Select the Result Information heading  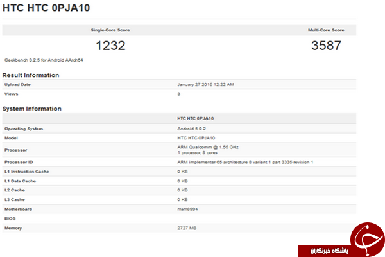pyautogui.click(x=31, y=75)
